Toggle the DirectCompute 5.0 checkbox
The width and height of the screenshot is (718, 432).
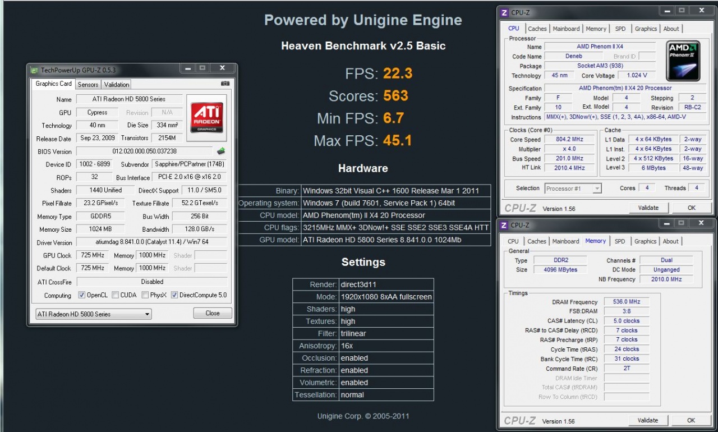click(x=174, y=295)
